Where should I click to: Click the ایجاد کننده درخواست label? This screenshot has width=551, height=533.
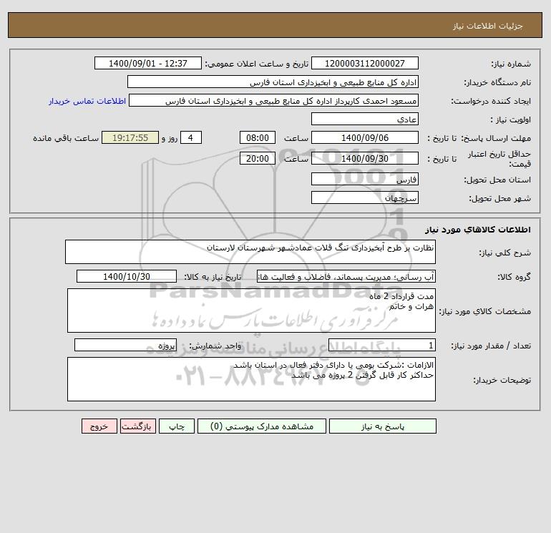pyautogui.click(x=491, y=101)
